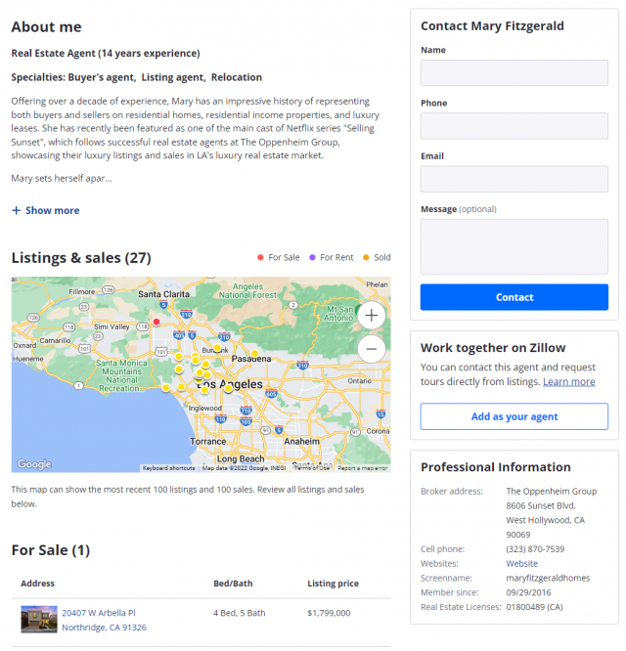Open map Keyboard shortcuts

point(168,468)
